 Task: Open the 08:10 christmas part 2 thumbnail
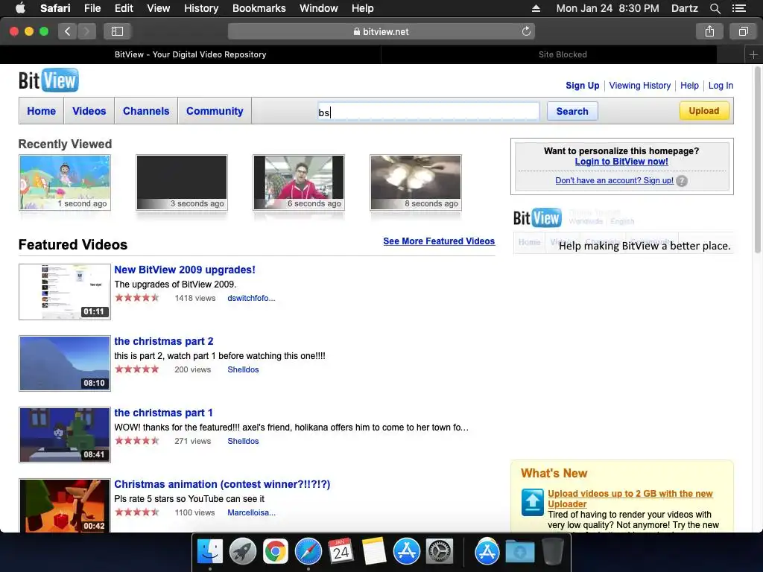pos(65,363)
